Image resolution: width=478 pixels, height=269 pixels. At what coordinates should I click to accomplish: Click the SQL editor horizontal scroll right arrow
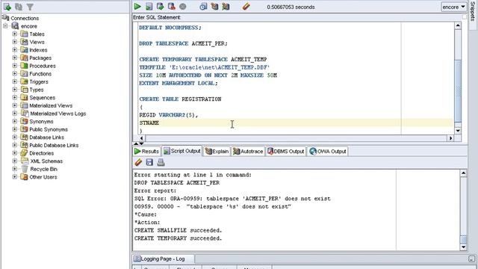[x=450, y=138]
